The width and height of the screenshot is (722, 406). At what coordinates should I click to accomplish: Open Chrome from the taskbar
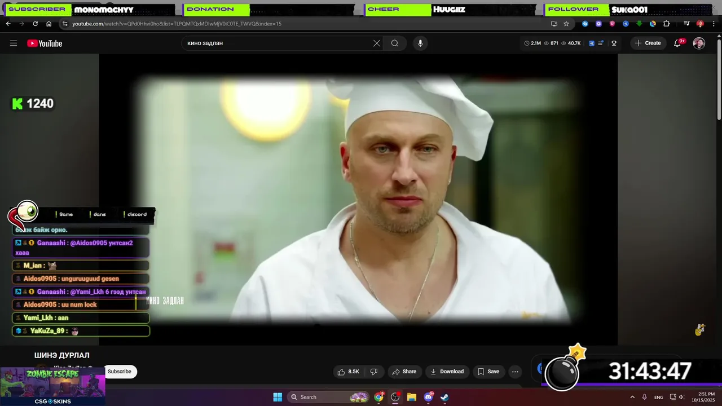(379, 397)
